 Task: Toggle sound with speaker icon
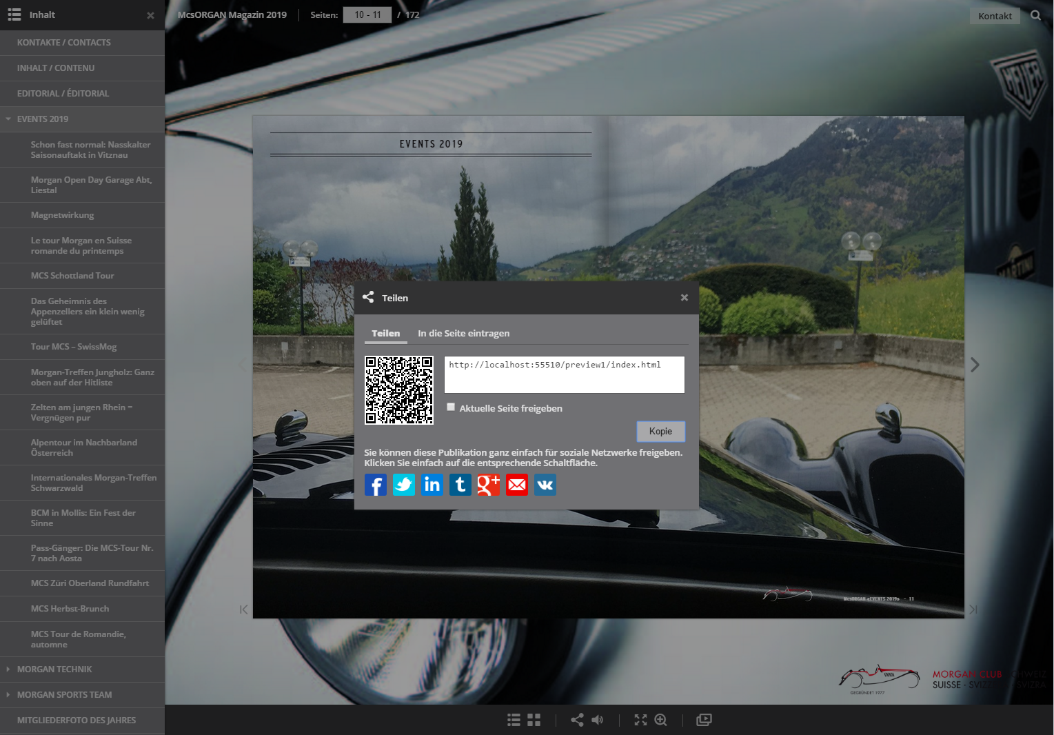(x=597, y=720)
